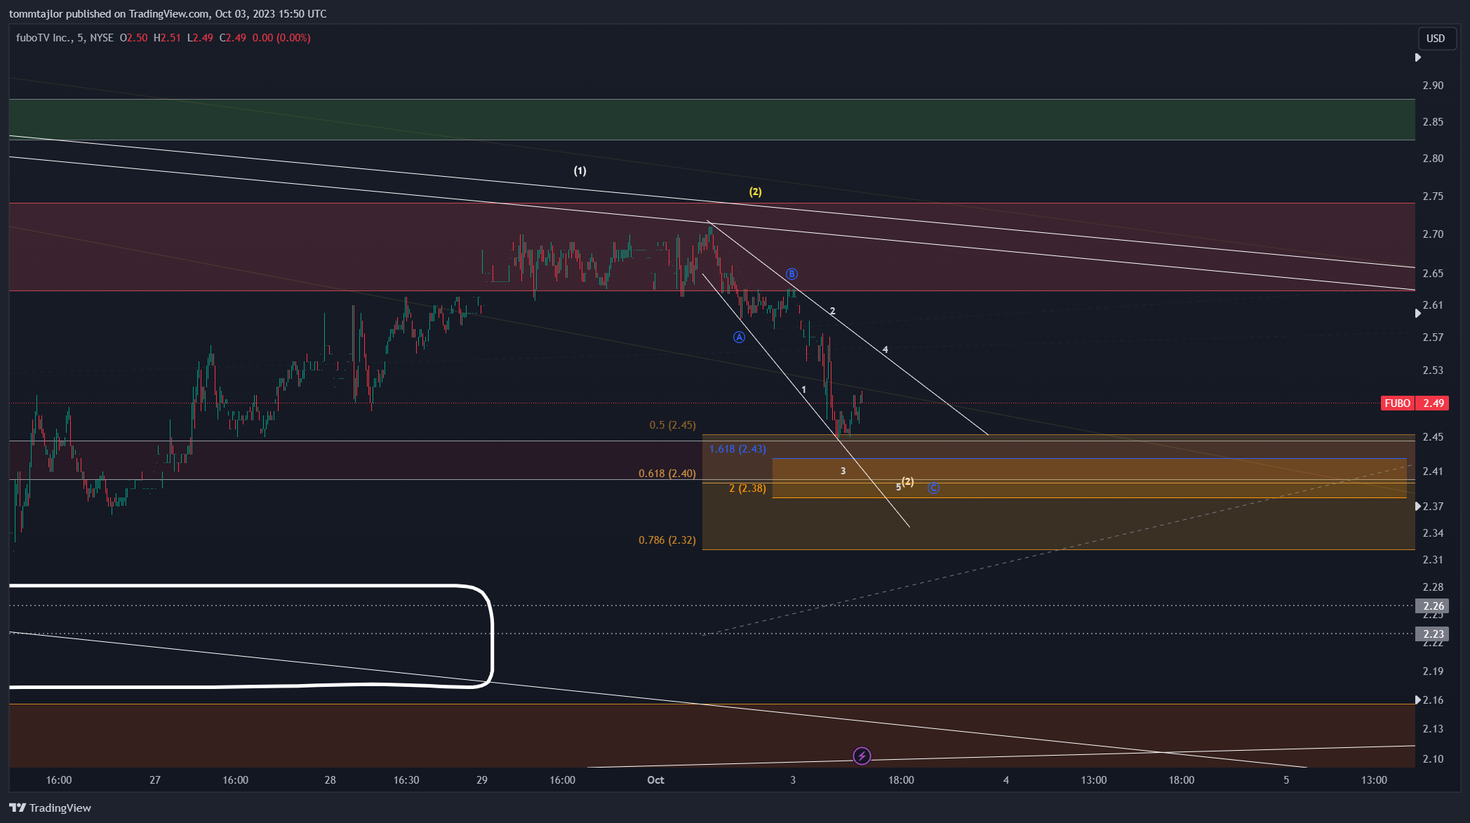Select the 1.618 (2.43) Fibonacci label

[737, 449]
